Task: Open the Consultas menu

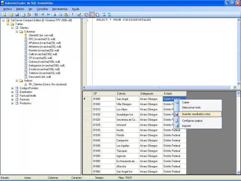Action: [x=42, y=9]
